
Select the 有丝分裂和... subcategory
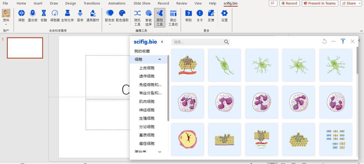[x=150, y=93]
